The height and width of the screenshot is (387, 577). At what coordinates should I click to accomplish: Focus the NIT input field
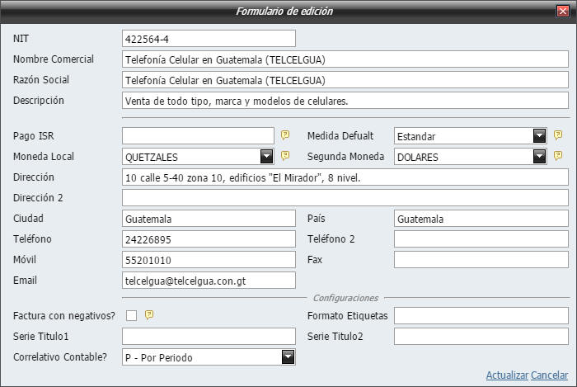click(209, 39)
